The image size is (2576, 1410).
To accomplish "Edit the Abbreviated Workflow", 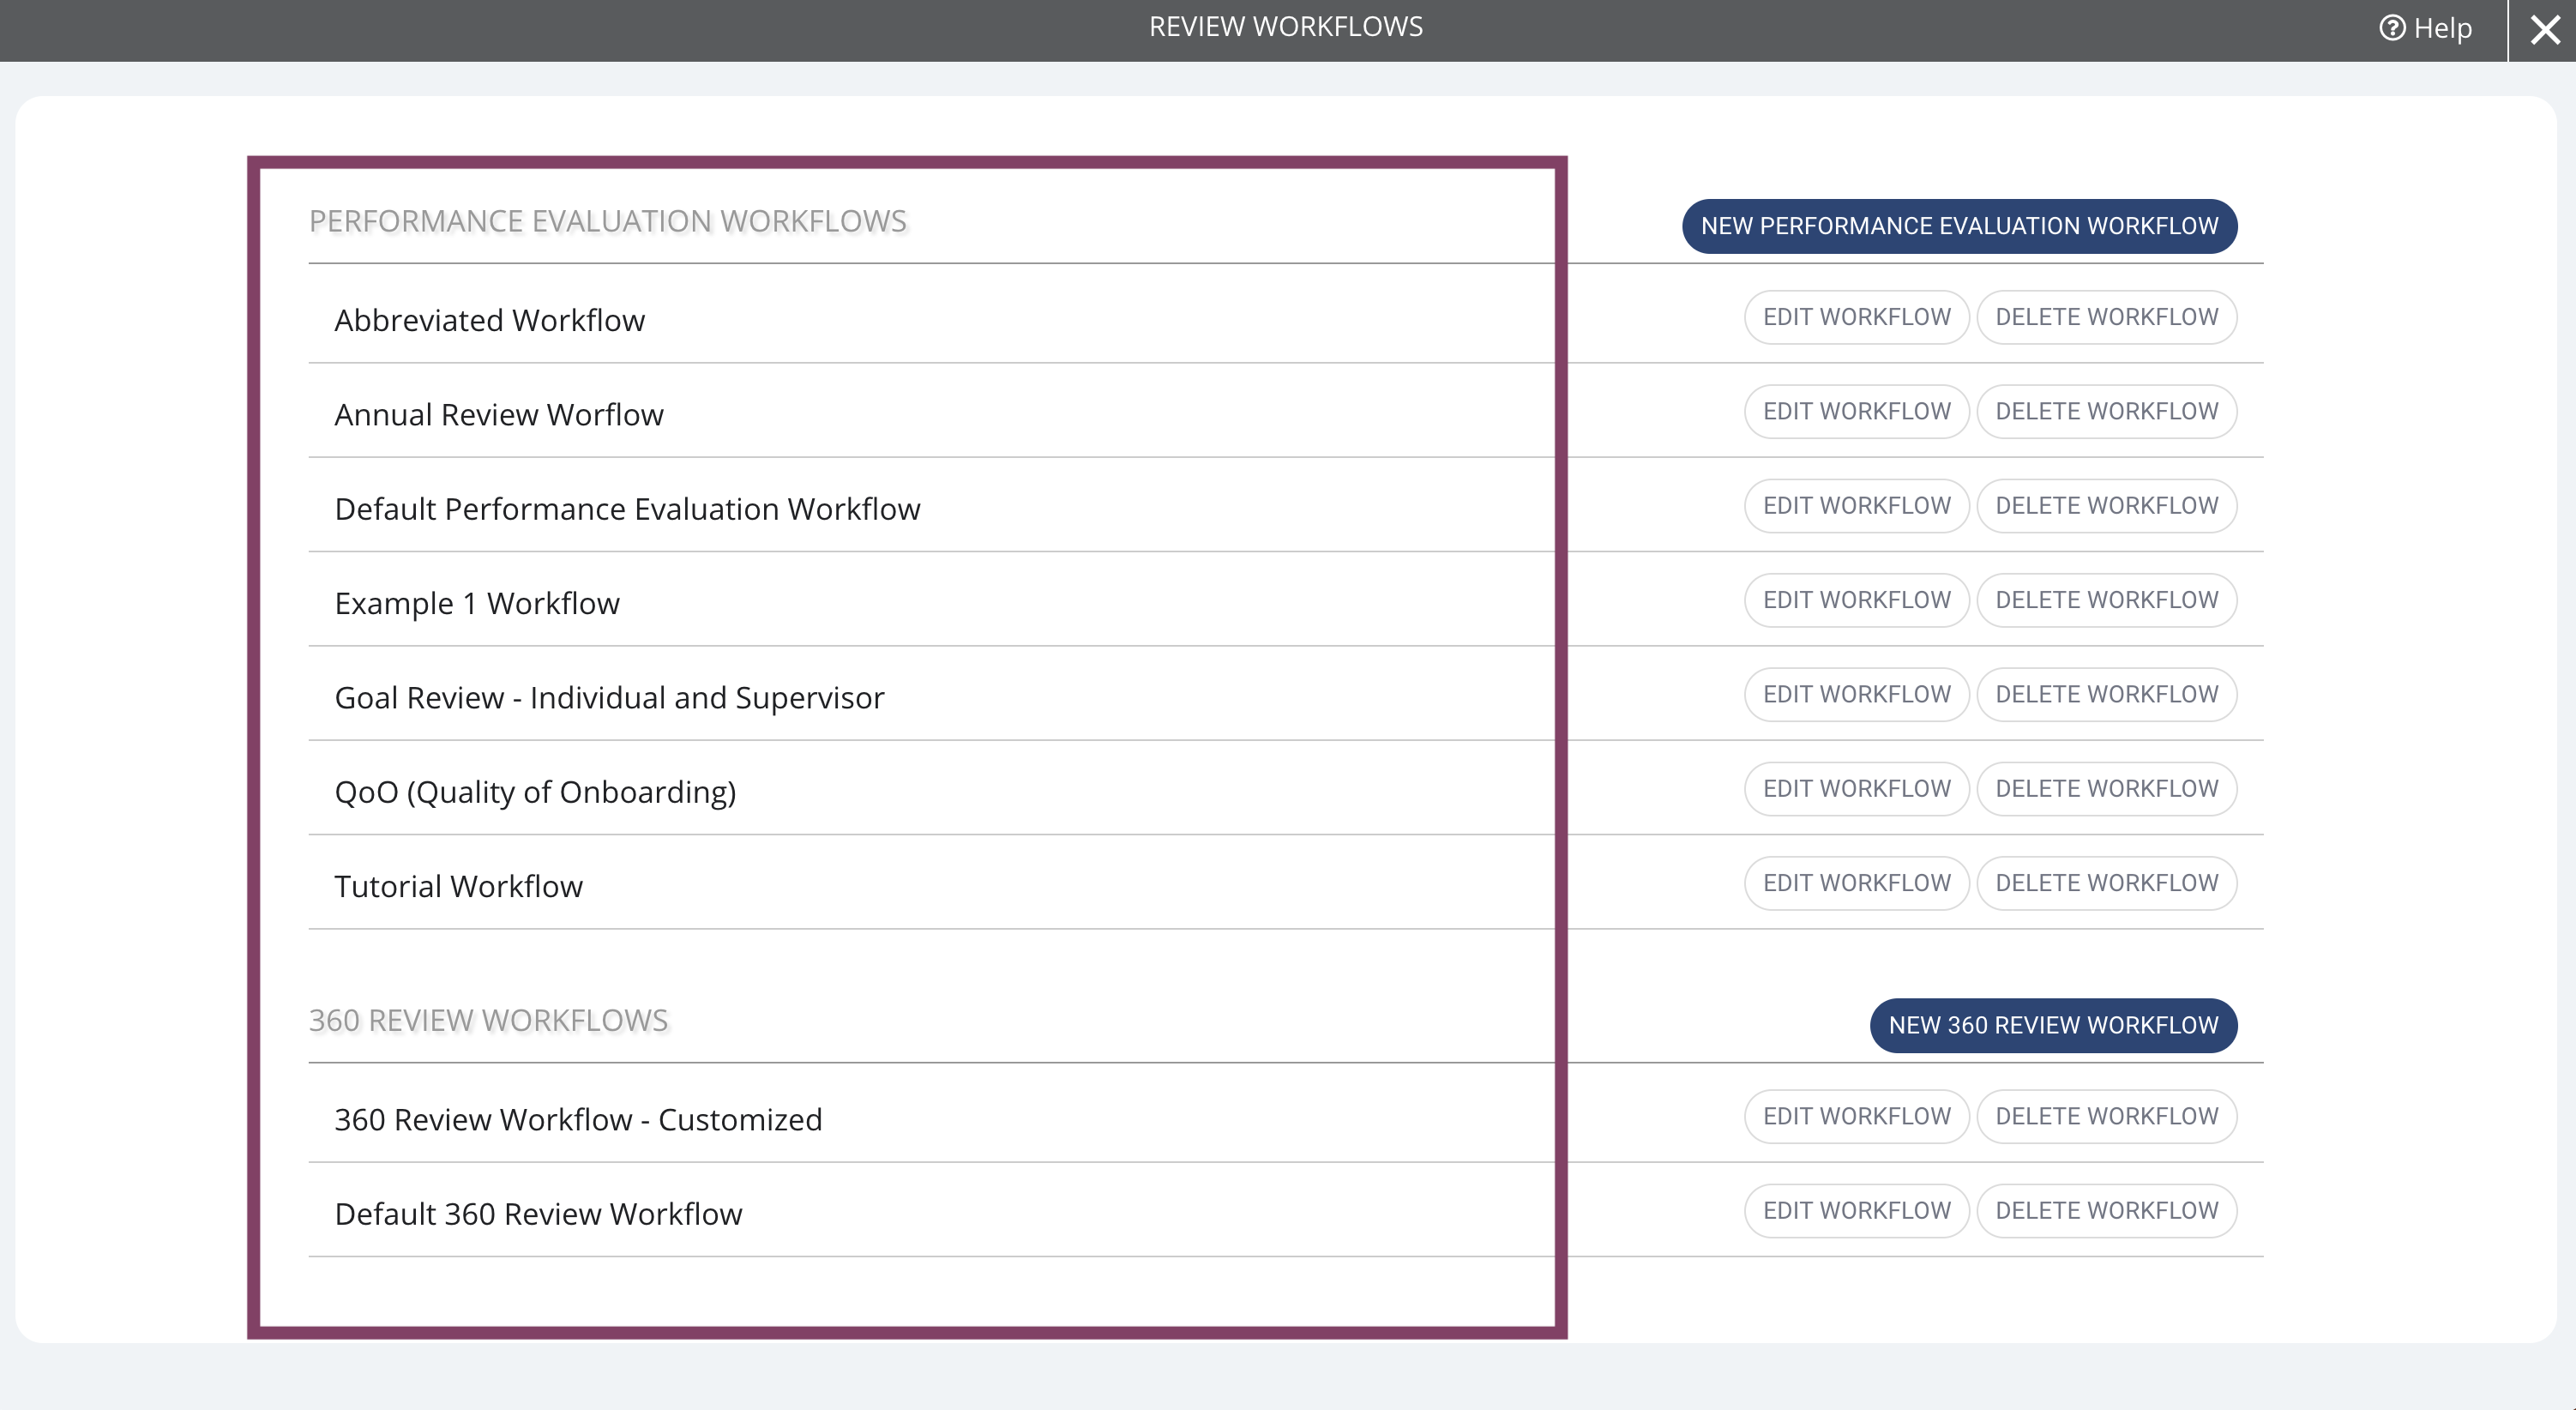I will click(x=1856, y=317).
